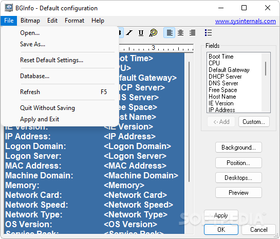Click the Preview button
The width and height of the screenshot is (280, 239).
click(x=238, y=193)
